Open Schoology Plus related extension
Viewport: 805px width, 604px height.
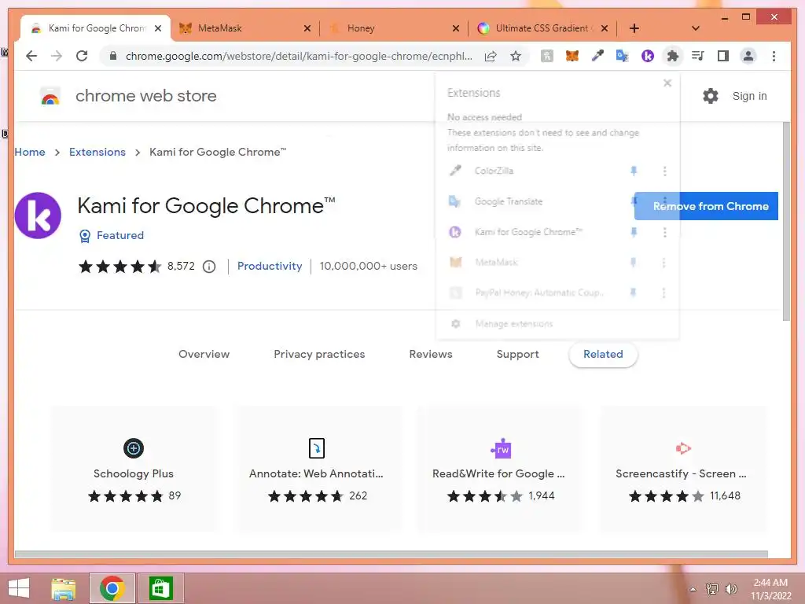pyautogui.click(x=134, y=469)
